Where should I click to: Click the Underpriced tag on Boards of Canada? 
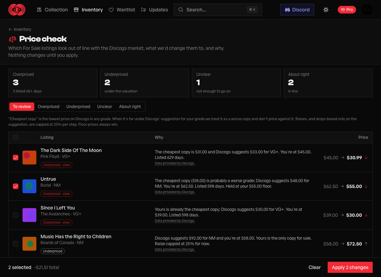[53, 251]
